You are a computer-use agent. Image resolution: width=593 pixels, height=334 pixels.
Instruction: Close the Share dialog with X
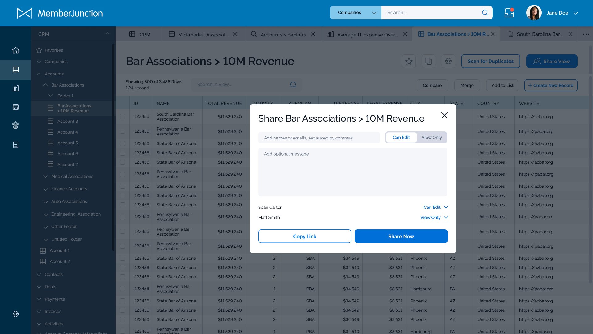[x=444, y=115]
